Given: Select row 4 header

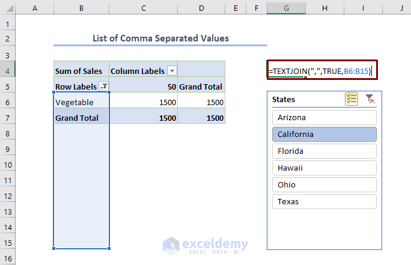Looking at the screenshot, I should [7, 71].
